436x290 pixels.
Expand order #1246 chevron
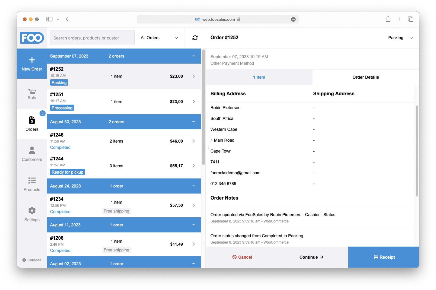[194, 141]
